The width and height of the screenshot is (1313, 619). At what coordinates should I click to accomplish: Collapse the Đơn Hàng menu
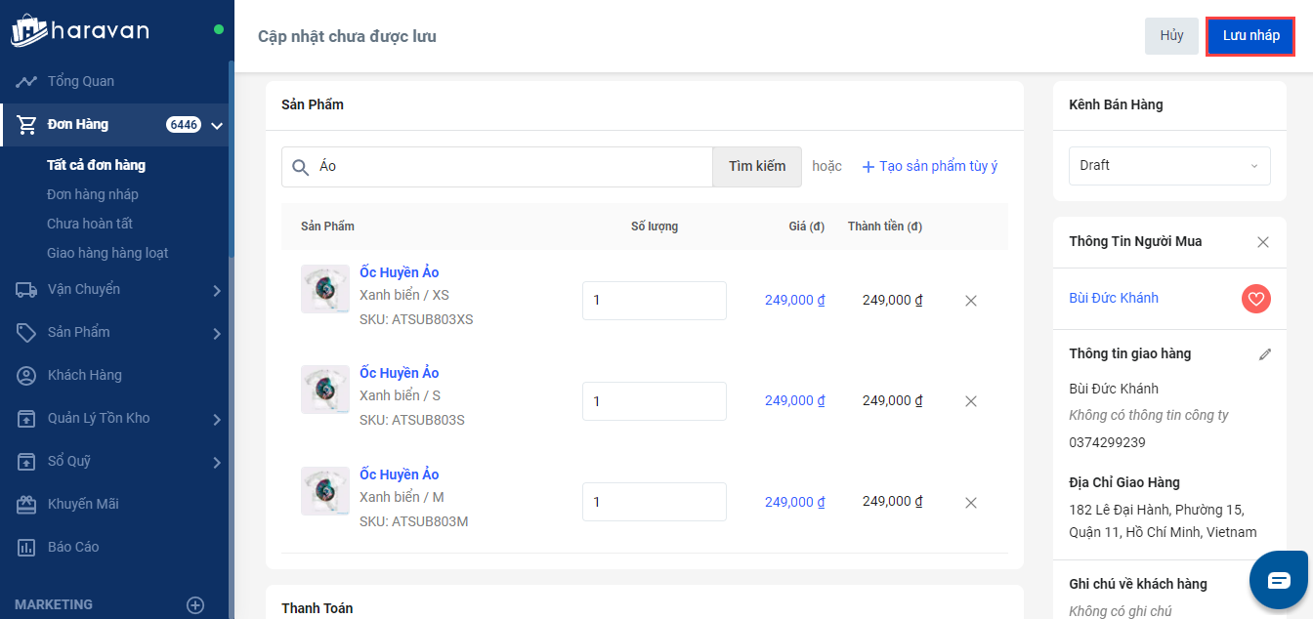217,125
